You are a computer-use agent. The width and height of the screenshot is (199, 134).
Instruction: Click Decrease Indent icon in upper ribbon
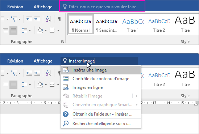coord(29,19)
